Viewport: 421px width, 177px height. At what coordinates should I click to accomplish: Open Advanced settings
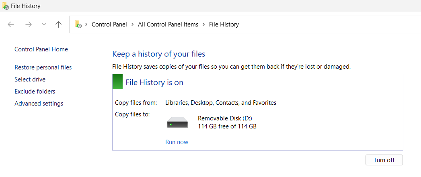[x=39, y=104]
